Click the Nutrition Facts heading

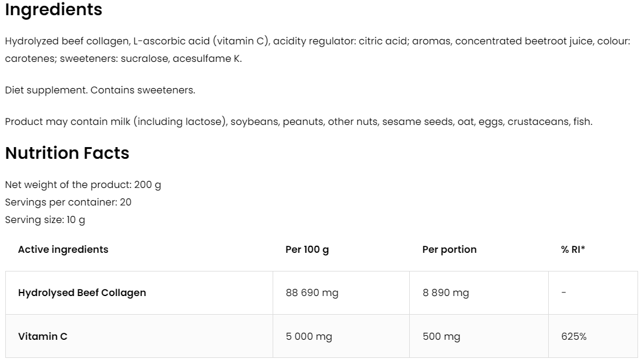(67, 154)
